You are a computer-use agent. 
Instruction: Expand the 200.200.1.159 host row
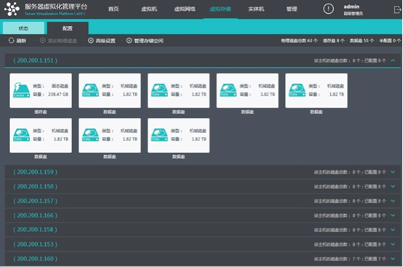point(393,172)
